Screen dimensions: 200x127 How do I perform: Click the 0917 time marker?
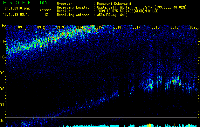click(x=136, y=27)
